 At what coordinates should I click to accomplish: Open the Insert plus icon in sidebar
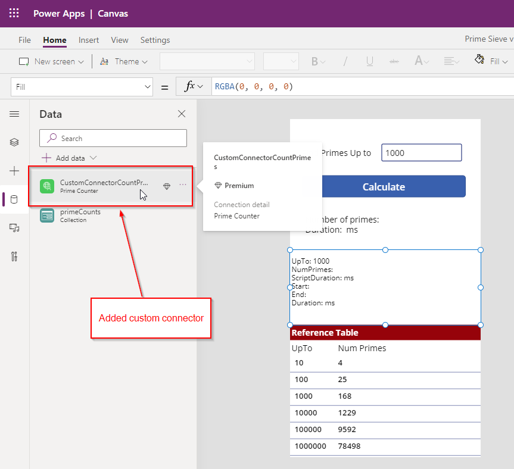[x=14, y=171]
